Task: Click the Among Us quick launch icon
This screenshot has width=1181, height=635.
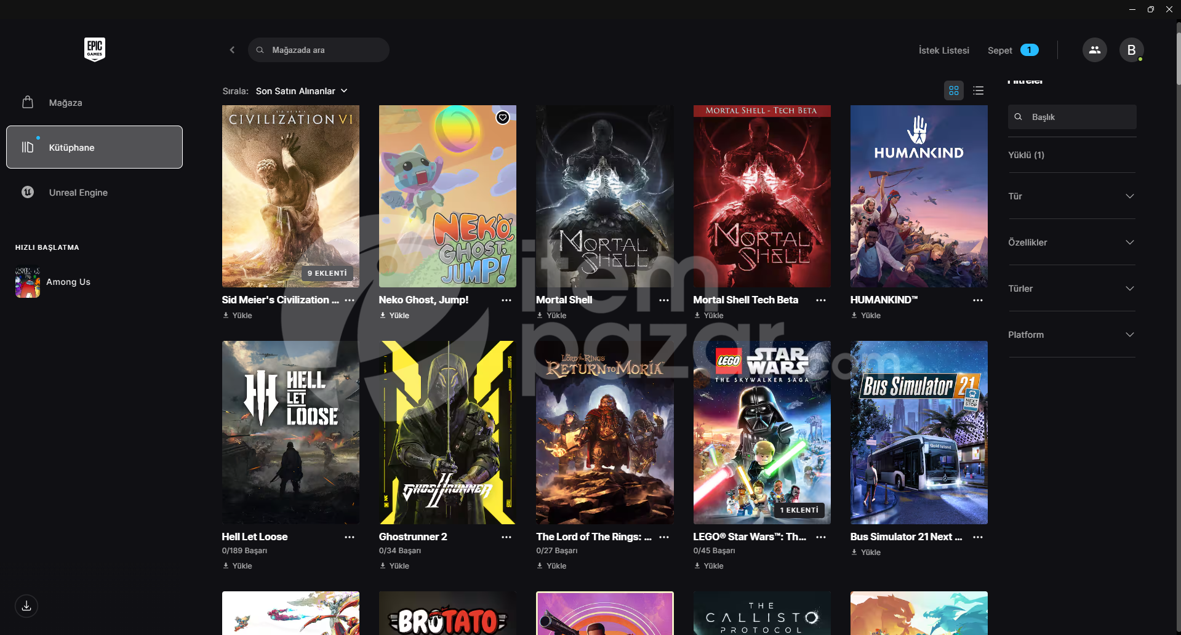Action: 28,282
